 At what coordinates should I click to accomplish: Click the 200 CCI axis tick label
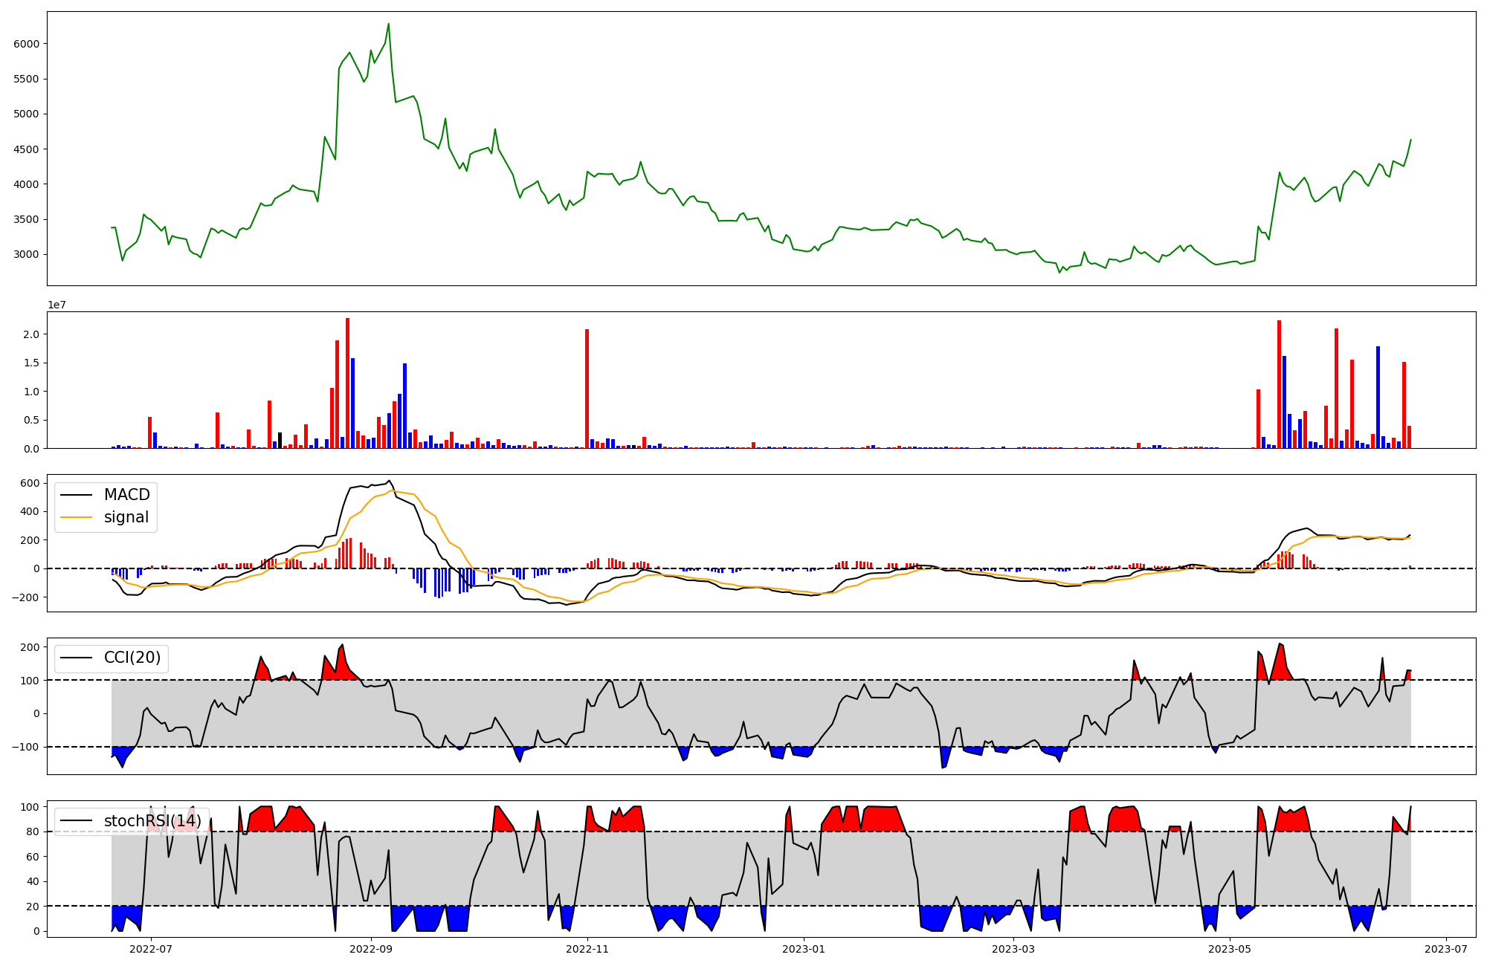click(30, 647)
